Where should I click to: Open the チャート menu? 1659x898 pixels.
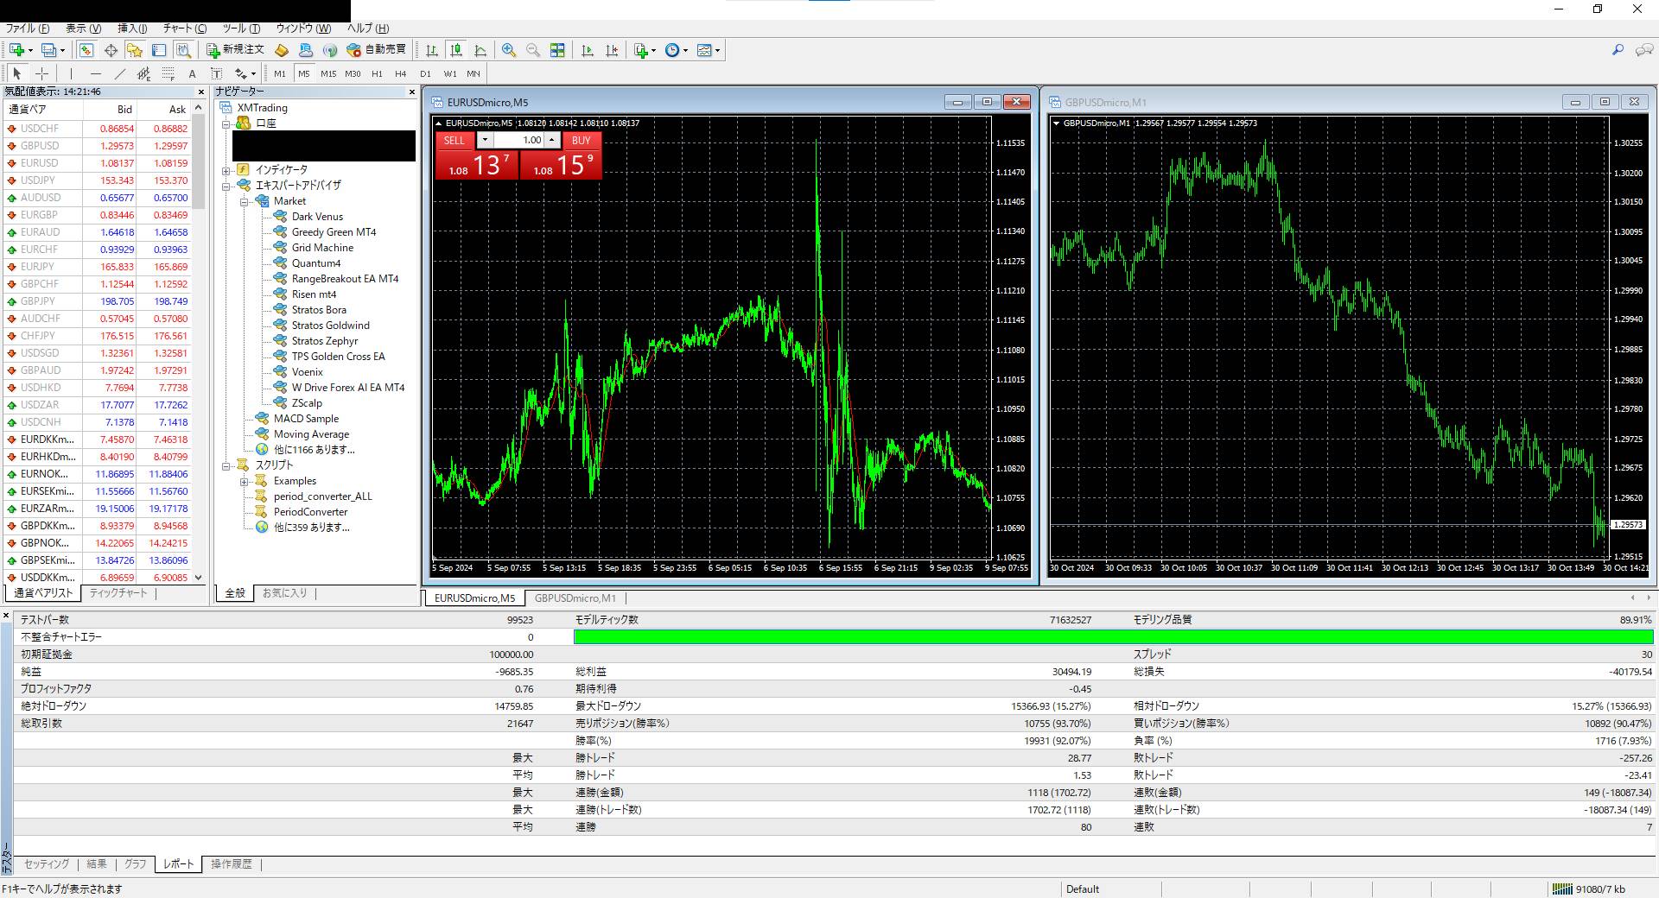coord(185,28)
